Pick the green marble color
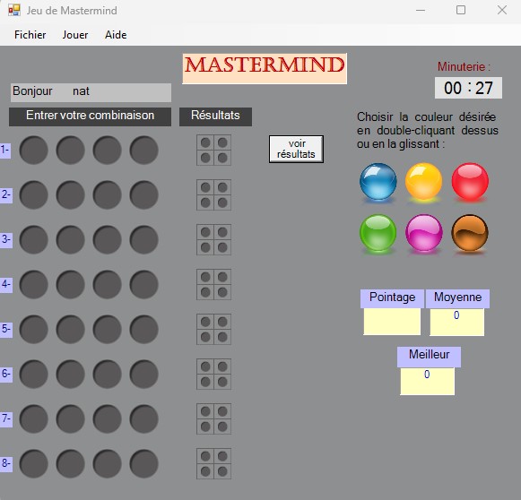 pyautogui.click(x=378, y=233)
